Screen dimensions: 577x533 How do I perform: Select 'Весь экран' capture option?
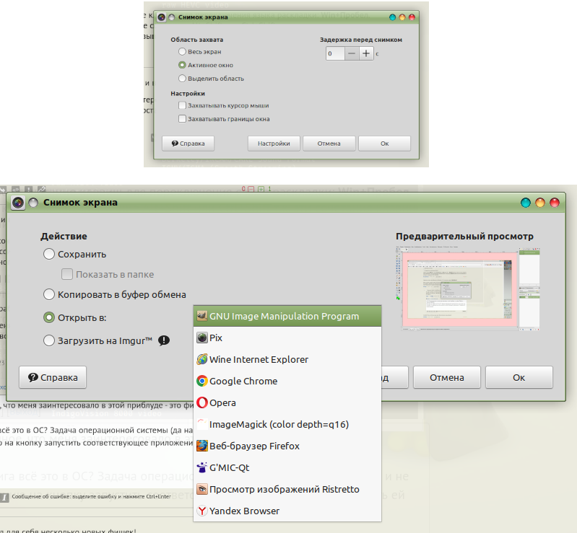[182, 52]
